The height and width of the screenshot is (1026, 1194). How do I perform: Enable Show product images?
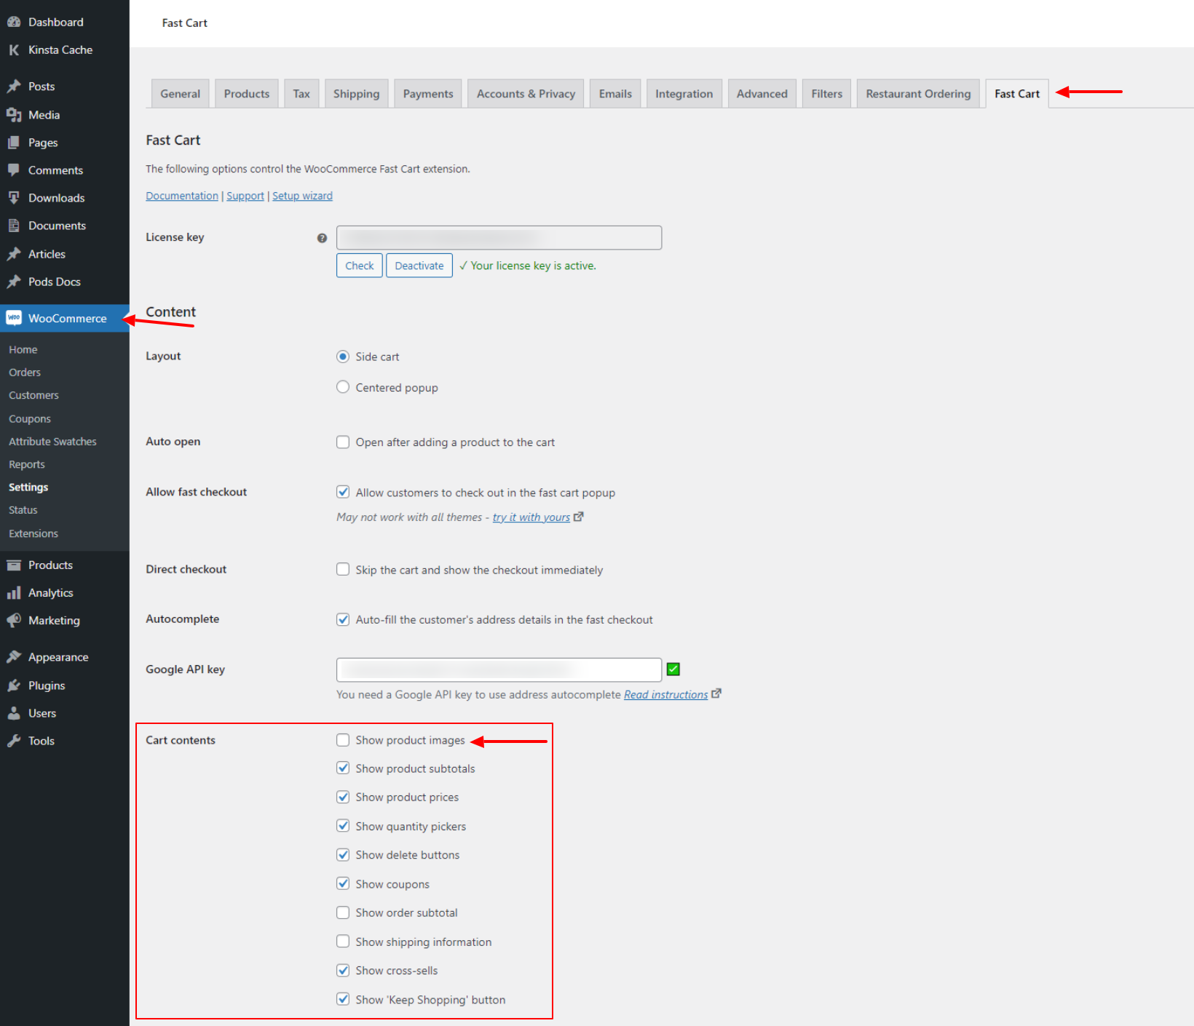pyautogui.click(x=342, y=739)
